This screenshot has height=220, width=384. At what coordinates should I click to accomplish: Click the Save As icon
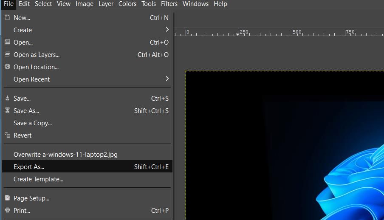click(7, 110)
